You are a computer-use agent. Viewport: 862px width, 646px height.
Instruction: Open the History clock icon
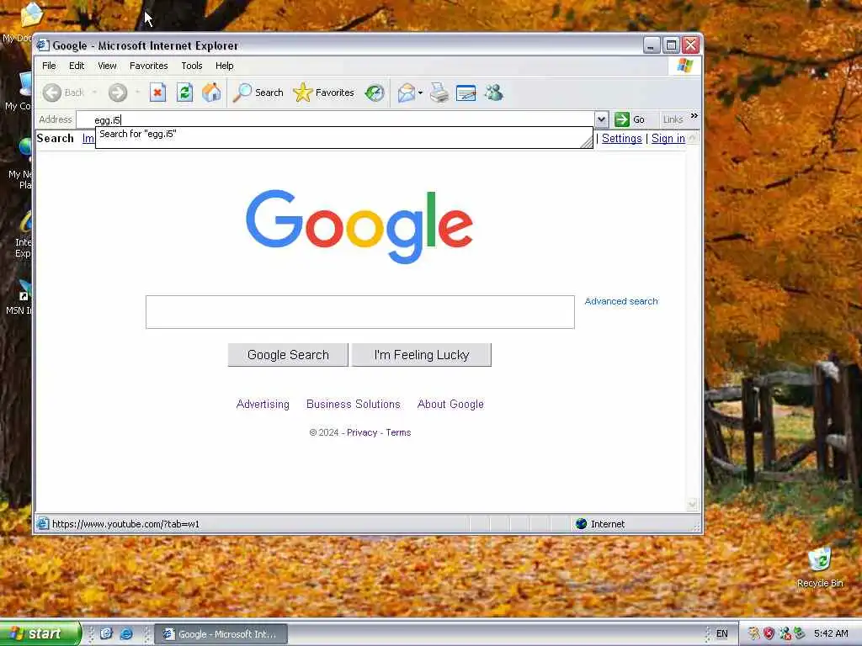[x=375, y=93]
